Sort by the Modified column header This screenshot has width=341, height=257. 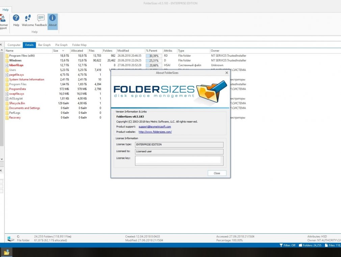point(131,51)
